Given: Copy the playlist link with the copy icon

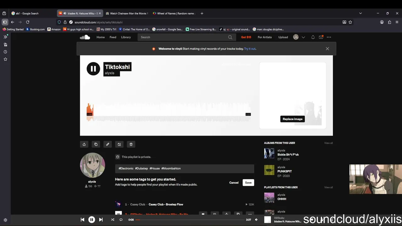Looking at the screenshot, I should click(x=96, y=144).
